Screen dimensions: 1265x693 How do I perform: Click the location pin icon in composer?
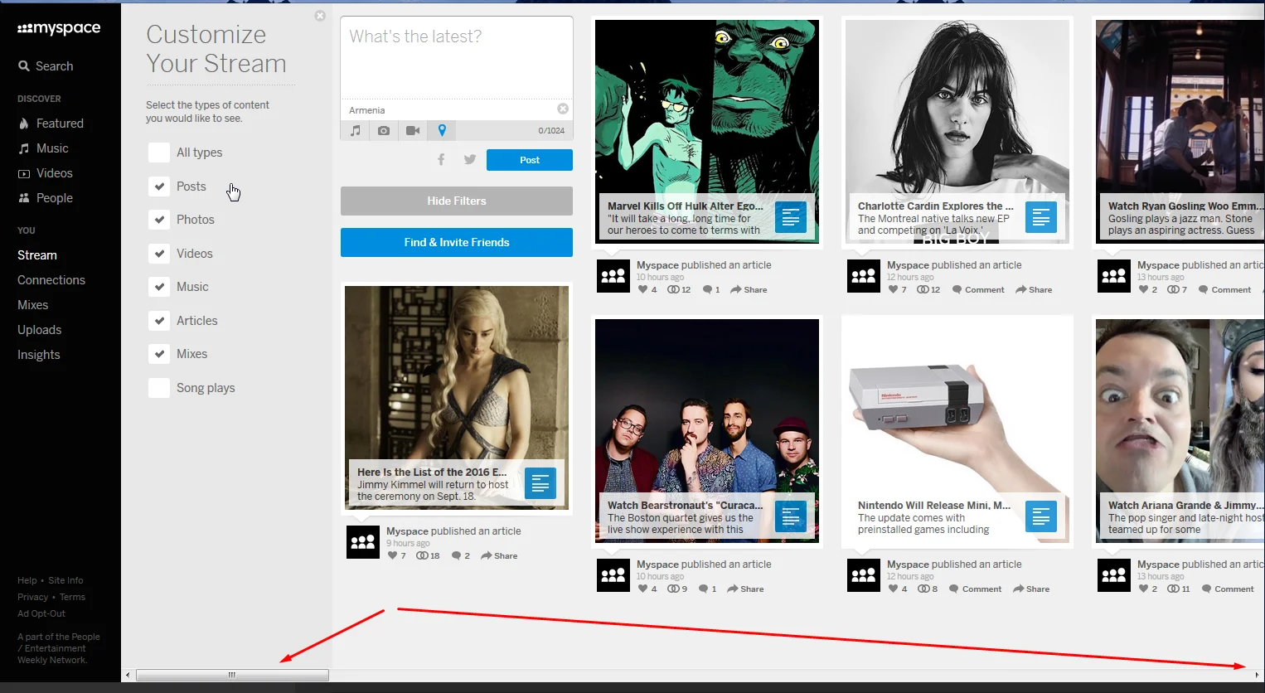442,130
